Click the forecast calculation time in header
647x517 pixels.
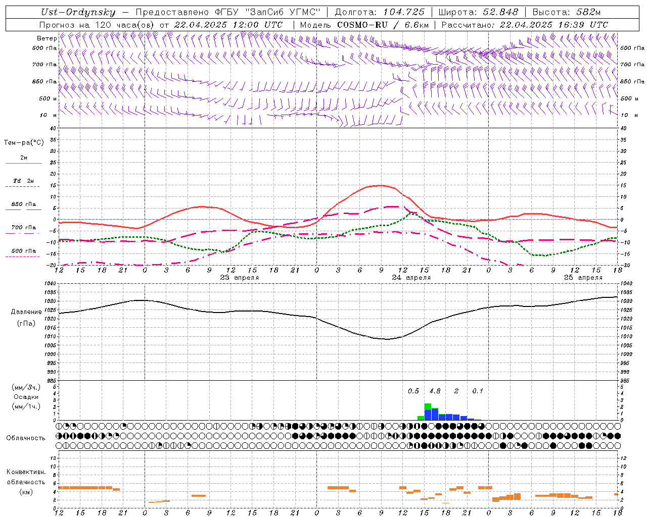553,25
